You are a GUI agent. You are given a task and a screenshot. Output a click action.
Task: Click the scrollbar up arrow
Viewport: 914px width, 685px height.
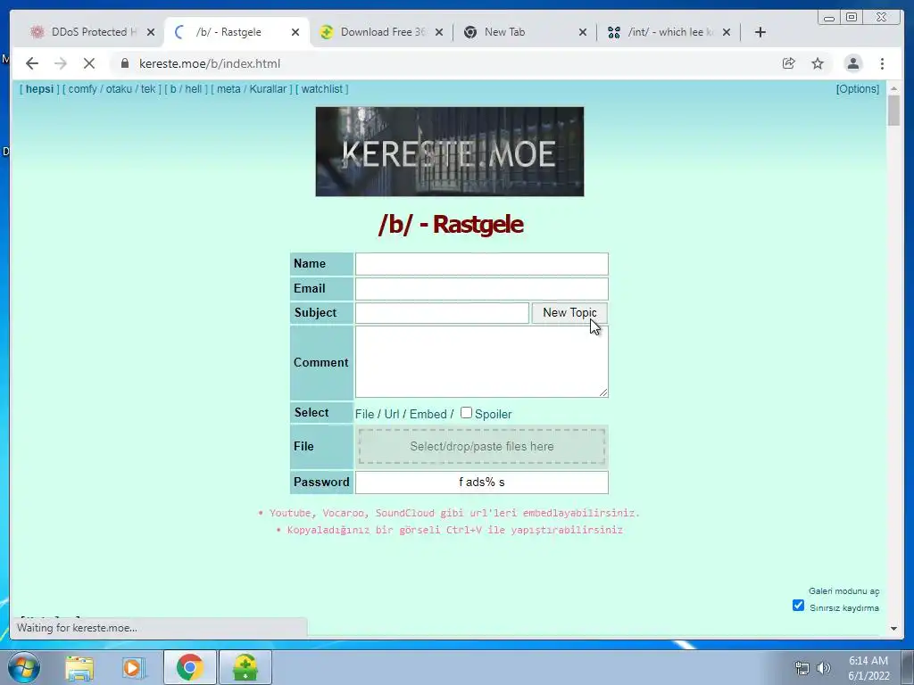pos(894,88)
